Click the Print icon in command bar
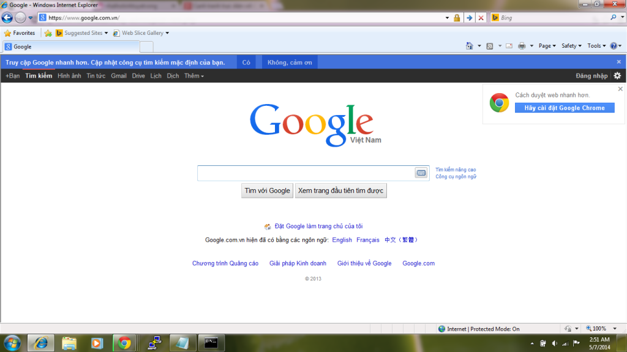The image size is (627, 352). tap(522, 46)
